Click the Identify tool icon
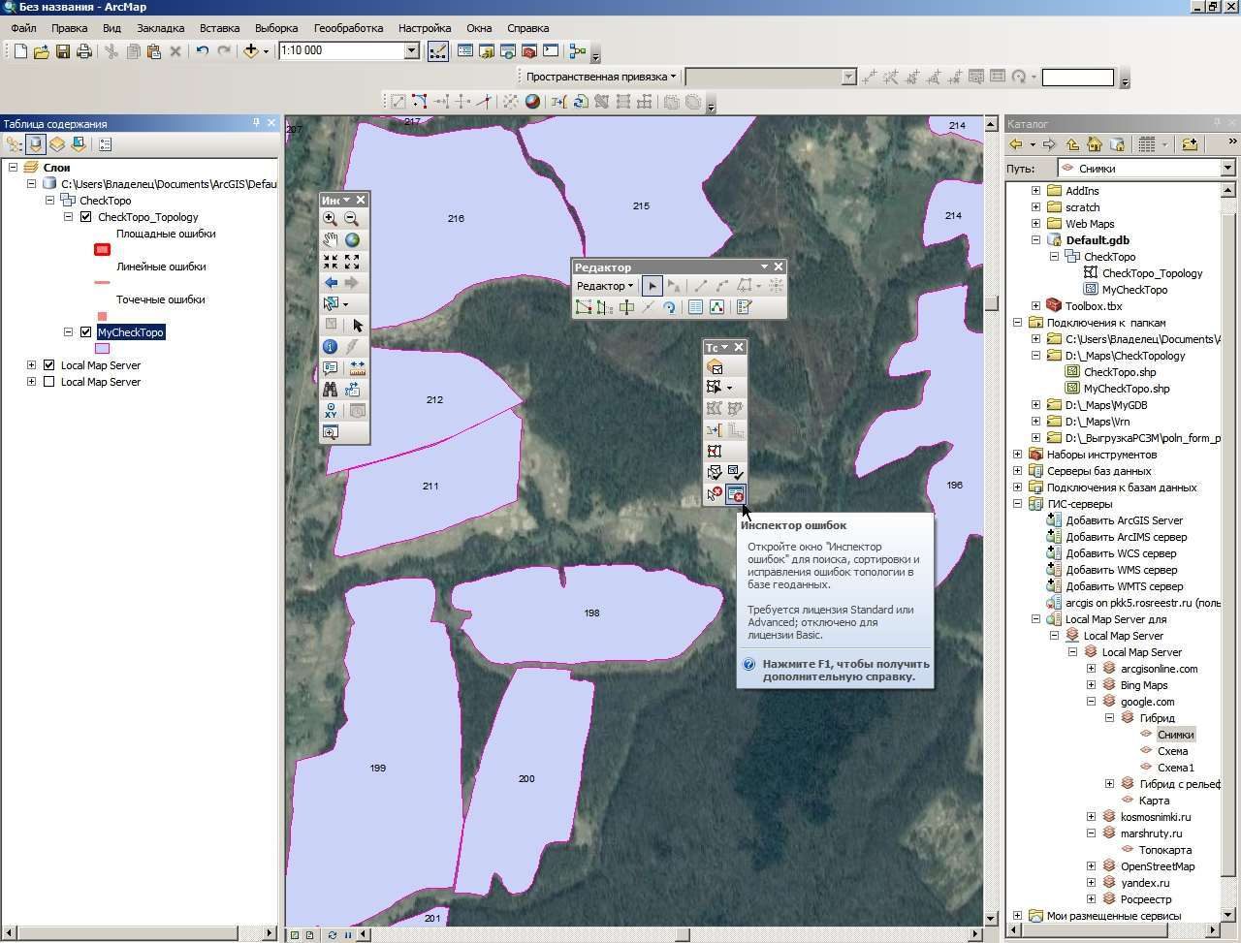Viewport: 1241px width, 943px height. coord(331,347)
